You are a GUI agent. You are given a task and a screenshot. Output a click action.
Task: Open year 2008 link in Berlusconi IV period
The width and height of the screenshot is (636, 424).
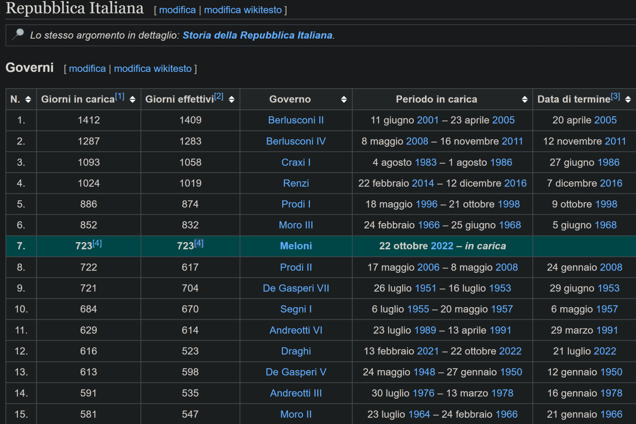(x=417, y=141)
